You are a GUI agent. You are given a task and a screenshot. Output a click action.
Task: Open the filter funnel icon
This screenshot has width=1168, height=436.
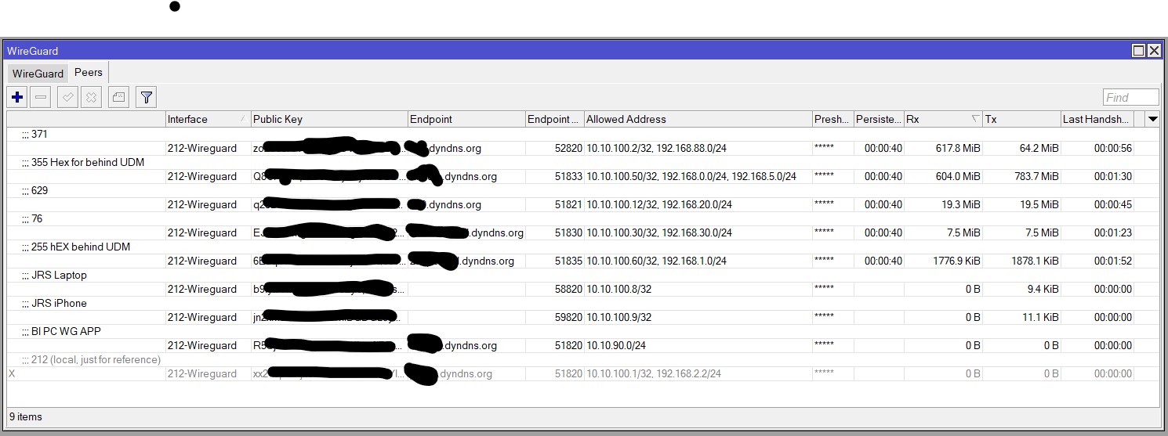point(146,97)
